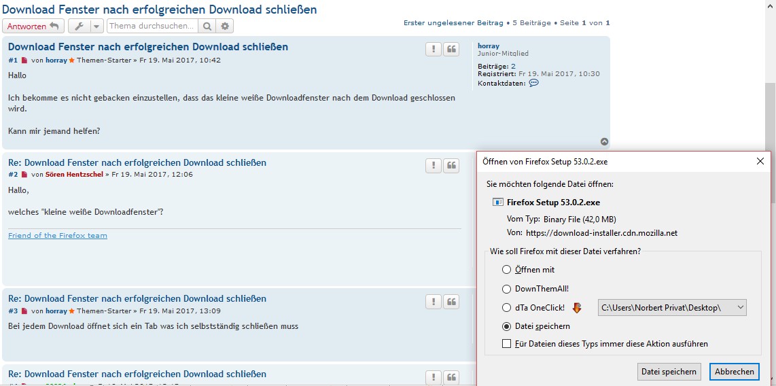Quote post #1 using the quote icon
The height and width of the screenshot is (386, 776).
point(451,50)
